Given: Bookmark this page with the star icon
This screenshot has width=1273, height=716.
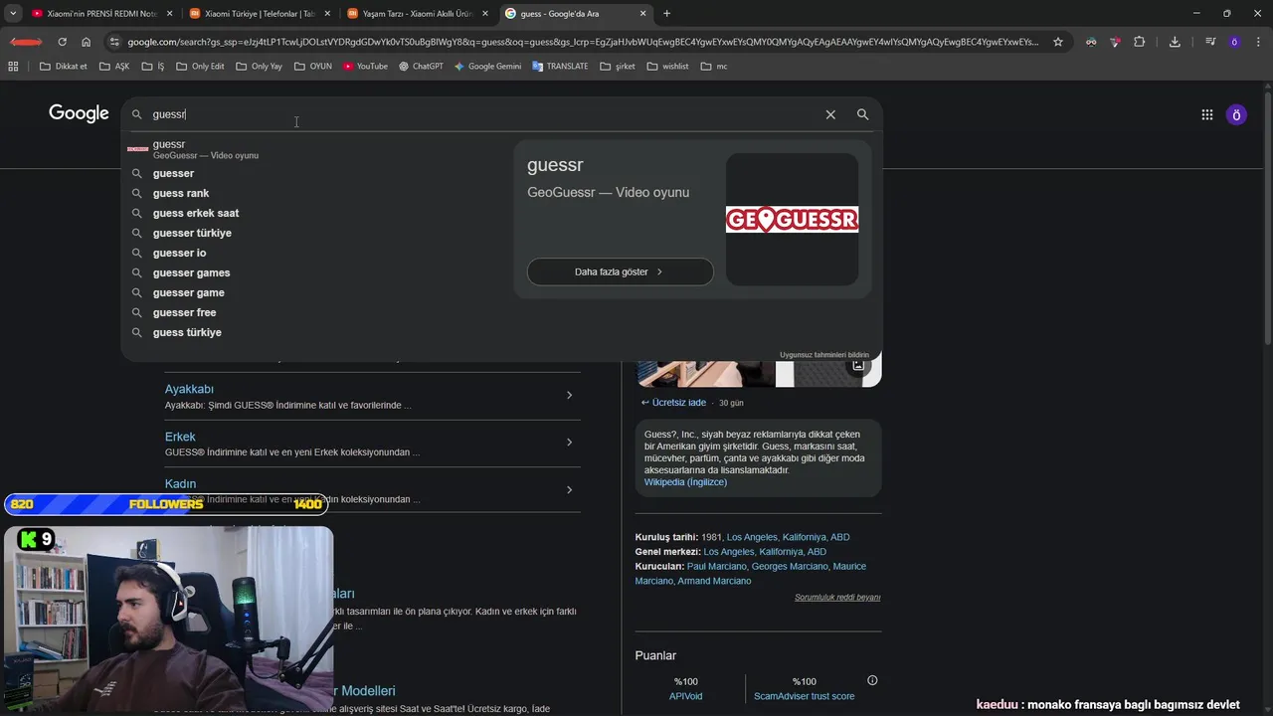Looking at the screenshot, I should click(1058, 42).
